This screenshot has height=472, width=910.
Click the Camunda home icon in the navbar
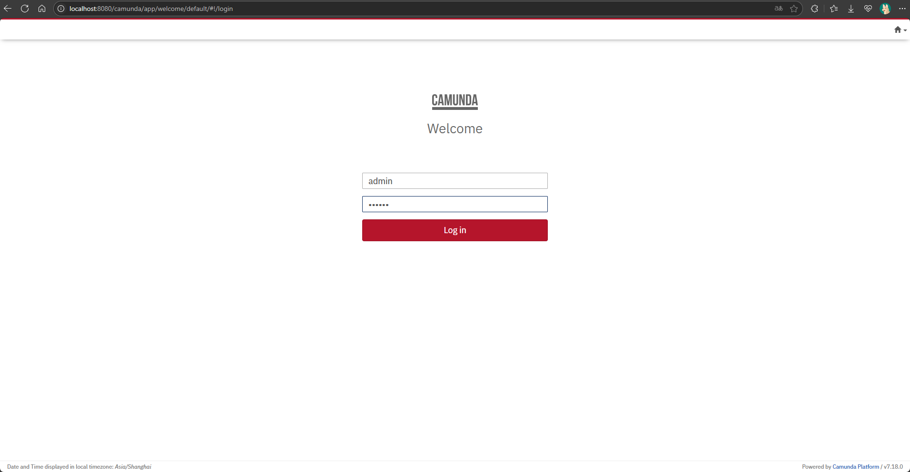coord(898,29)
